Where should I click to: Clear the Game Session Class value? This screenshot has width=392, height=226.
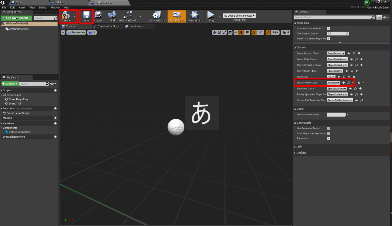(359, 53)
